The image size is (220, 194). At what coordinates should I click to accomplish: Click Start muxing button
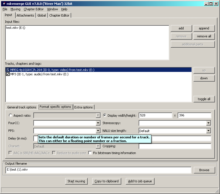76,181
